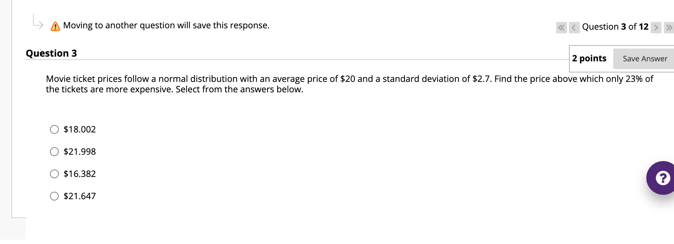674x244 pixels.
Task: Click the dashed branch arrow icon at top left
Action: pyautogui.click(x=37, y=22)
